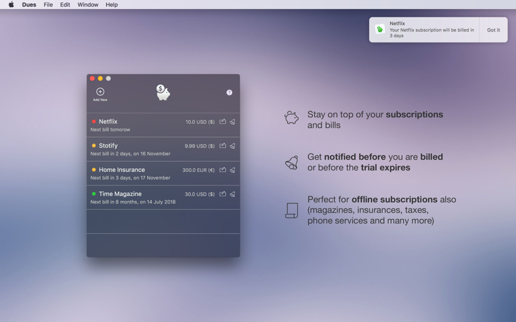The height and width of the screenshot is (322, 516).
Task: Click the bell icon on the Home Insurance row
Action: (x=232, y=170)
